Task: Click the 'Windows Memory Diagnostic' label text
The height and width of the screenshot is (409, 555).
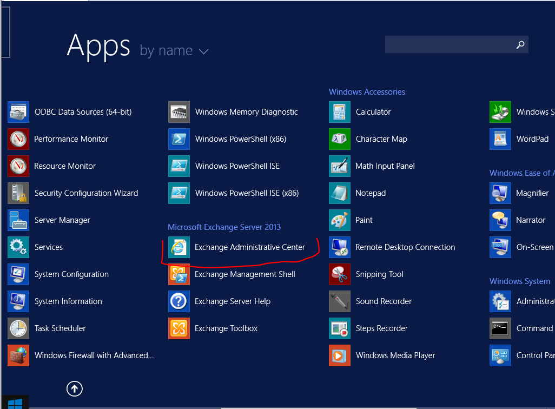Action: click(246, 112)
